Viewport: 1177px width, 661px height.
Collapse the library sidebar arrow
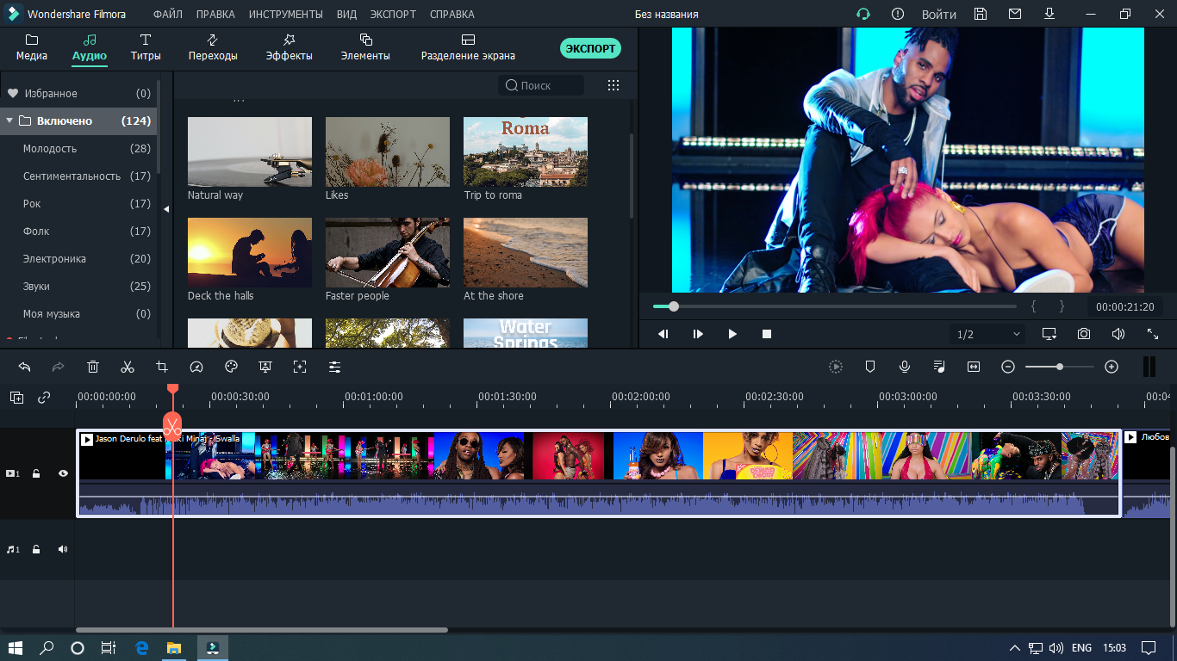pos(166,208)
